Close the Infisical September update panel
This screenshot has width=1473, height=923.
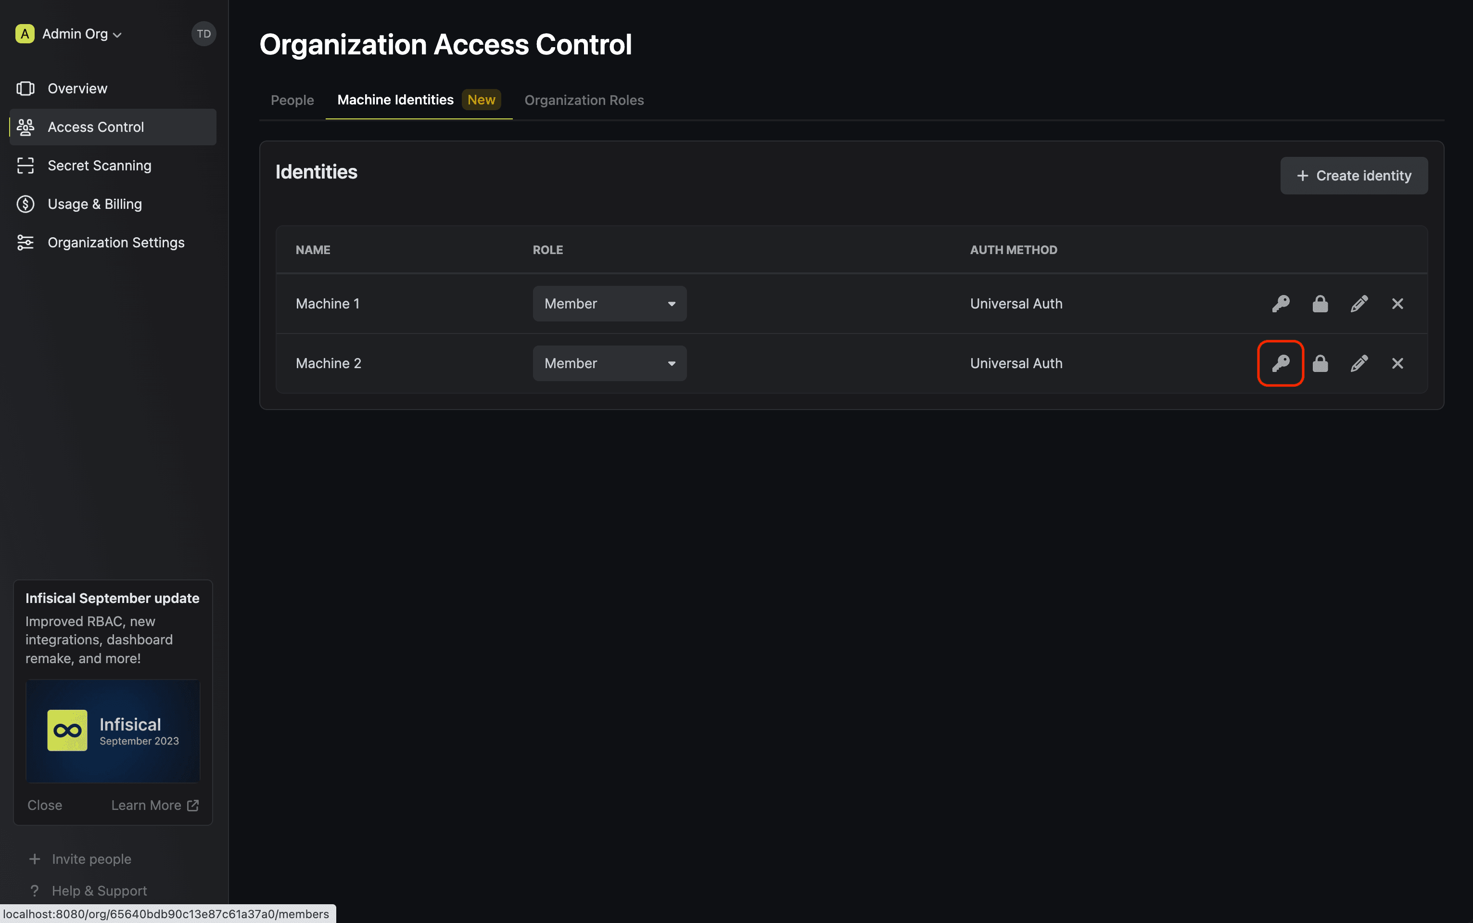click(x=45, y=805)
